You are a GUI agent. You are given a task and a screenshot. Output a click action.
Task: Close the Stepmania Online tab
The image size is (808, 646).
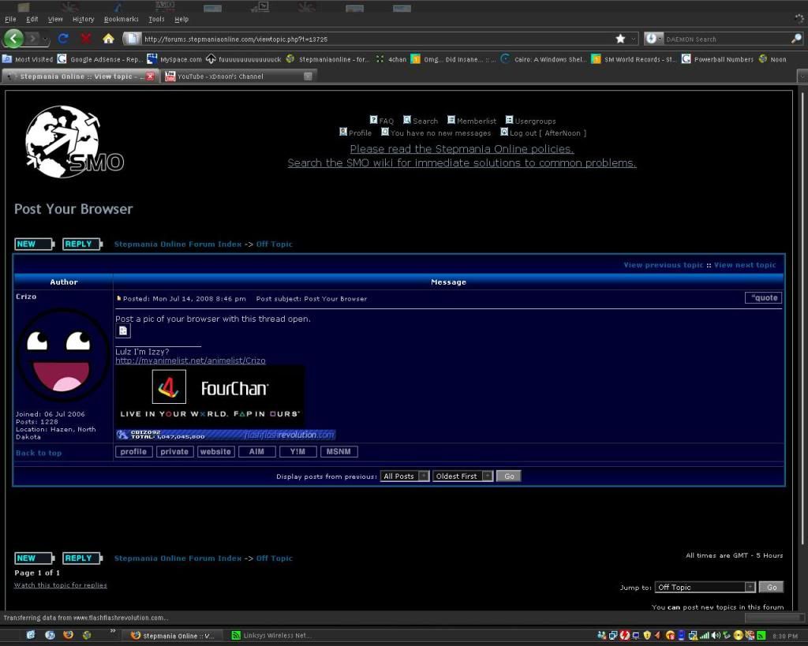click(x=150, y=77)
